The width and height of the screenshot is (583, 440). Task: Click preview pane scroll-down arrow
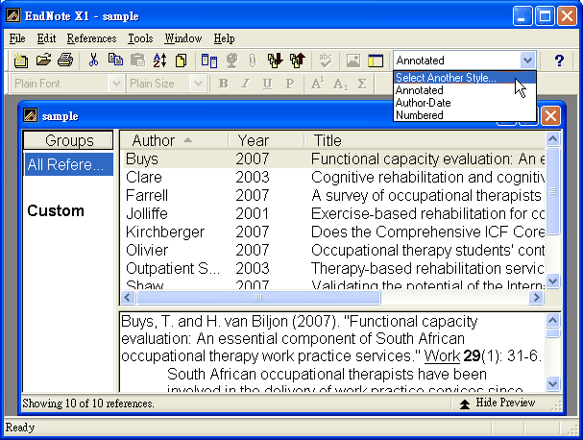coord(552,382)
